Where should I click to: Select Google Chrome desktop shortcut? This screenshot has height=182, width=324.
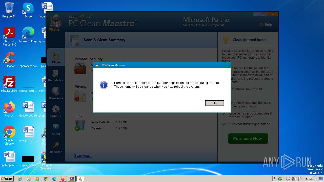[x=9, y=135]
